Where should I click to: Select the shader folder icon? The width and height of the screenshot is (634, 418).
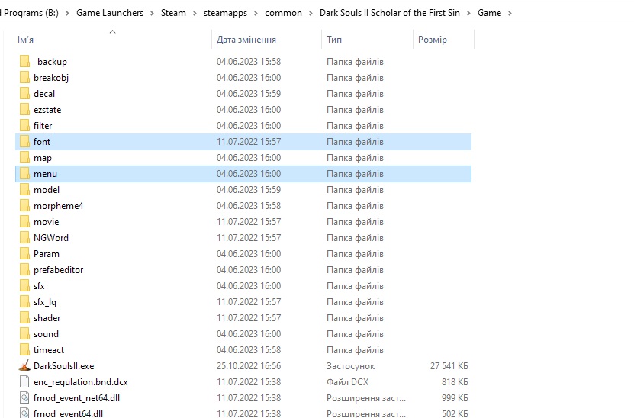(24, 318)
